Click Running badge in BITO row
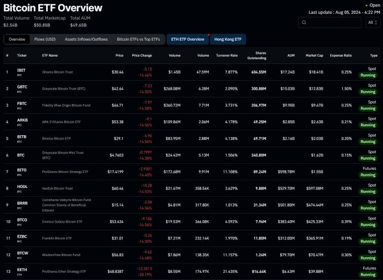The height and width of the screenshot is (280, 383). [368, 175]
